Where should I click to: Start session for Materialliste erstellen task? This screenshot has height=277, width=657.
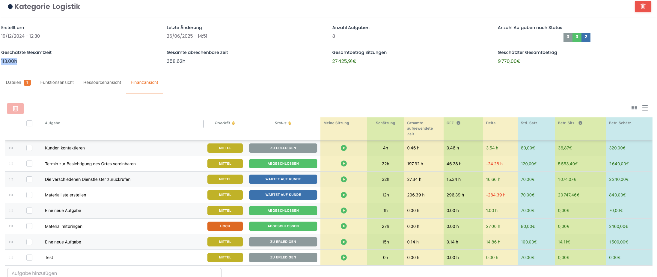pyautogui.click(x=343, y=195)
